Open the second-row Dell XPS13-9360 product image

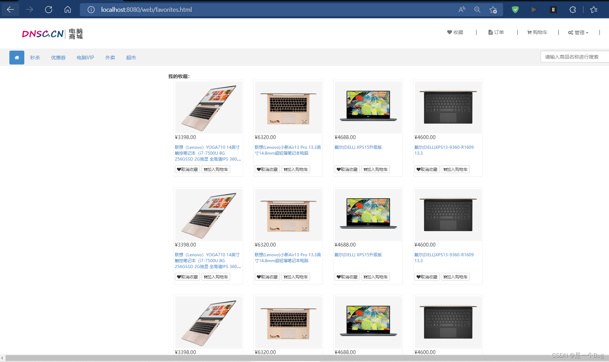(448, 215)
